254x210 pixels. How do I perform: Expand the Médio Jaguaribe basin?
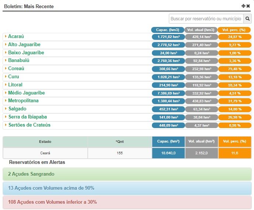pos(26,93)
